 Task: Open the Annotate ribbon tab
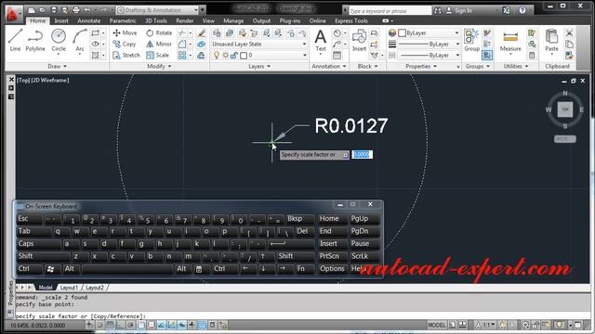pos(89,20)
